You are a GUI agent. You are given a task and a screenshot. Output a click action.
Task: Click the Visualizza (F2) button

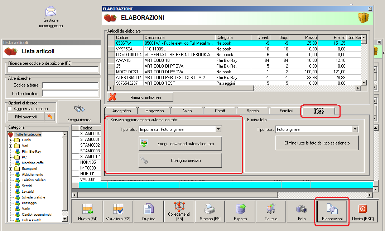(x=118, y=212)
